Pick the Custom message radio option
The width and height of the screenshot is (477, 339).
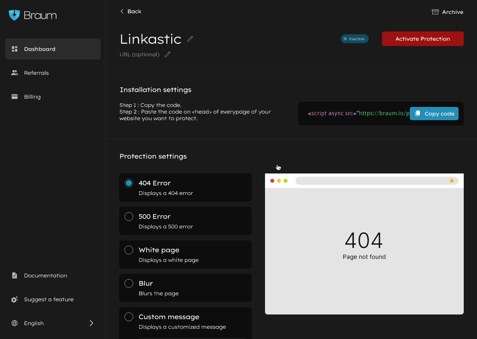tap(129, 317)
